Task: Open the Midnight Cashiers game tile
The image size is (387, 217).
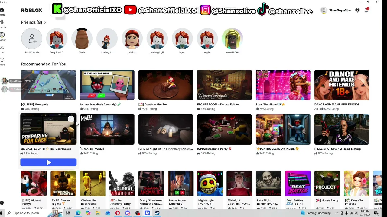Action: click(x=239, y=183)
